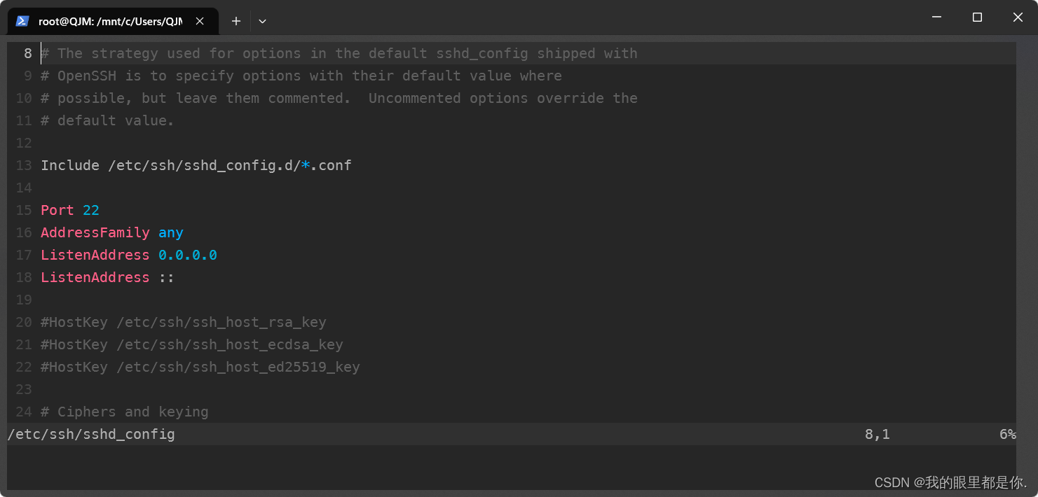Click line number 8 at the top
Viewport: 1038px width, 497px height.
pos(27,52)
